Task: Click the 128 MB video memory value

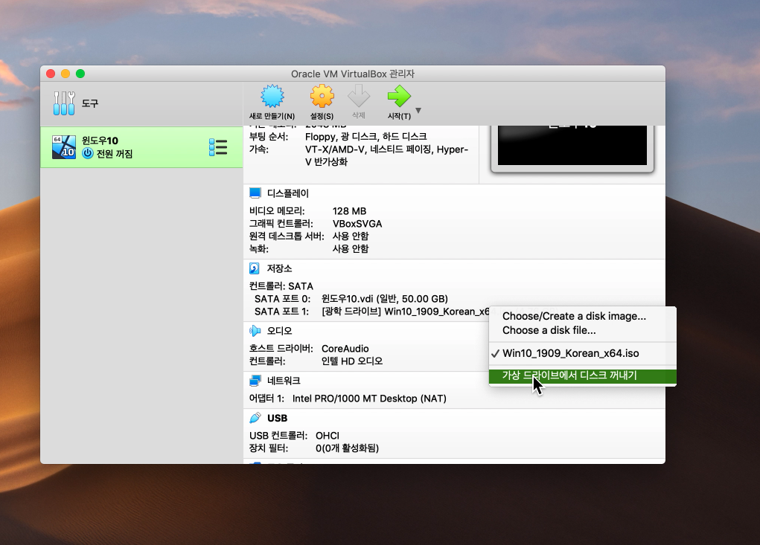Action: [349, 211]
